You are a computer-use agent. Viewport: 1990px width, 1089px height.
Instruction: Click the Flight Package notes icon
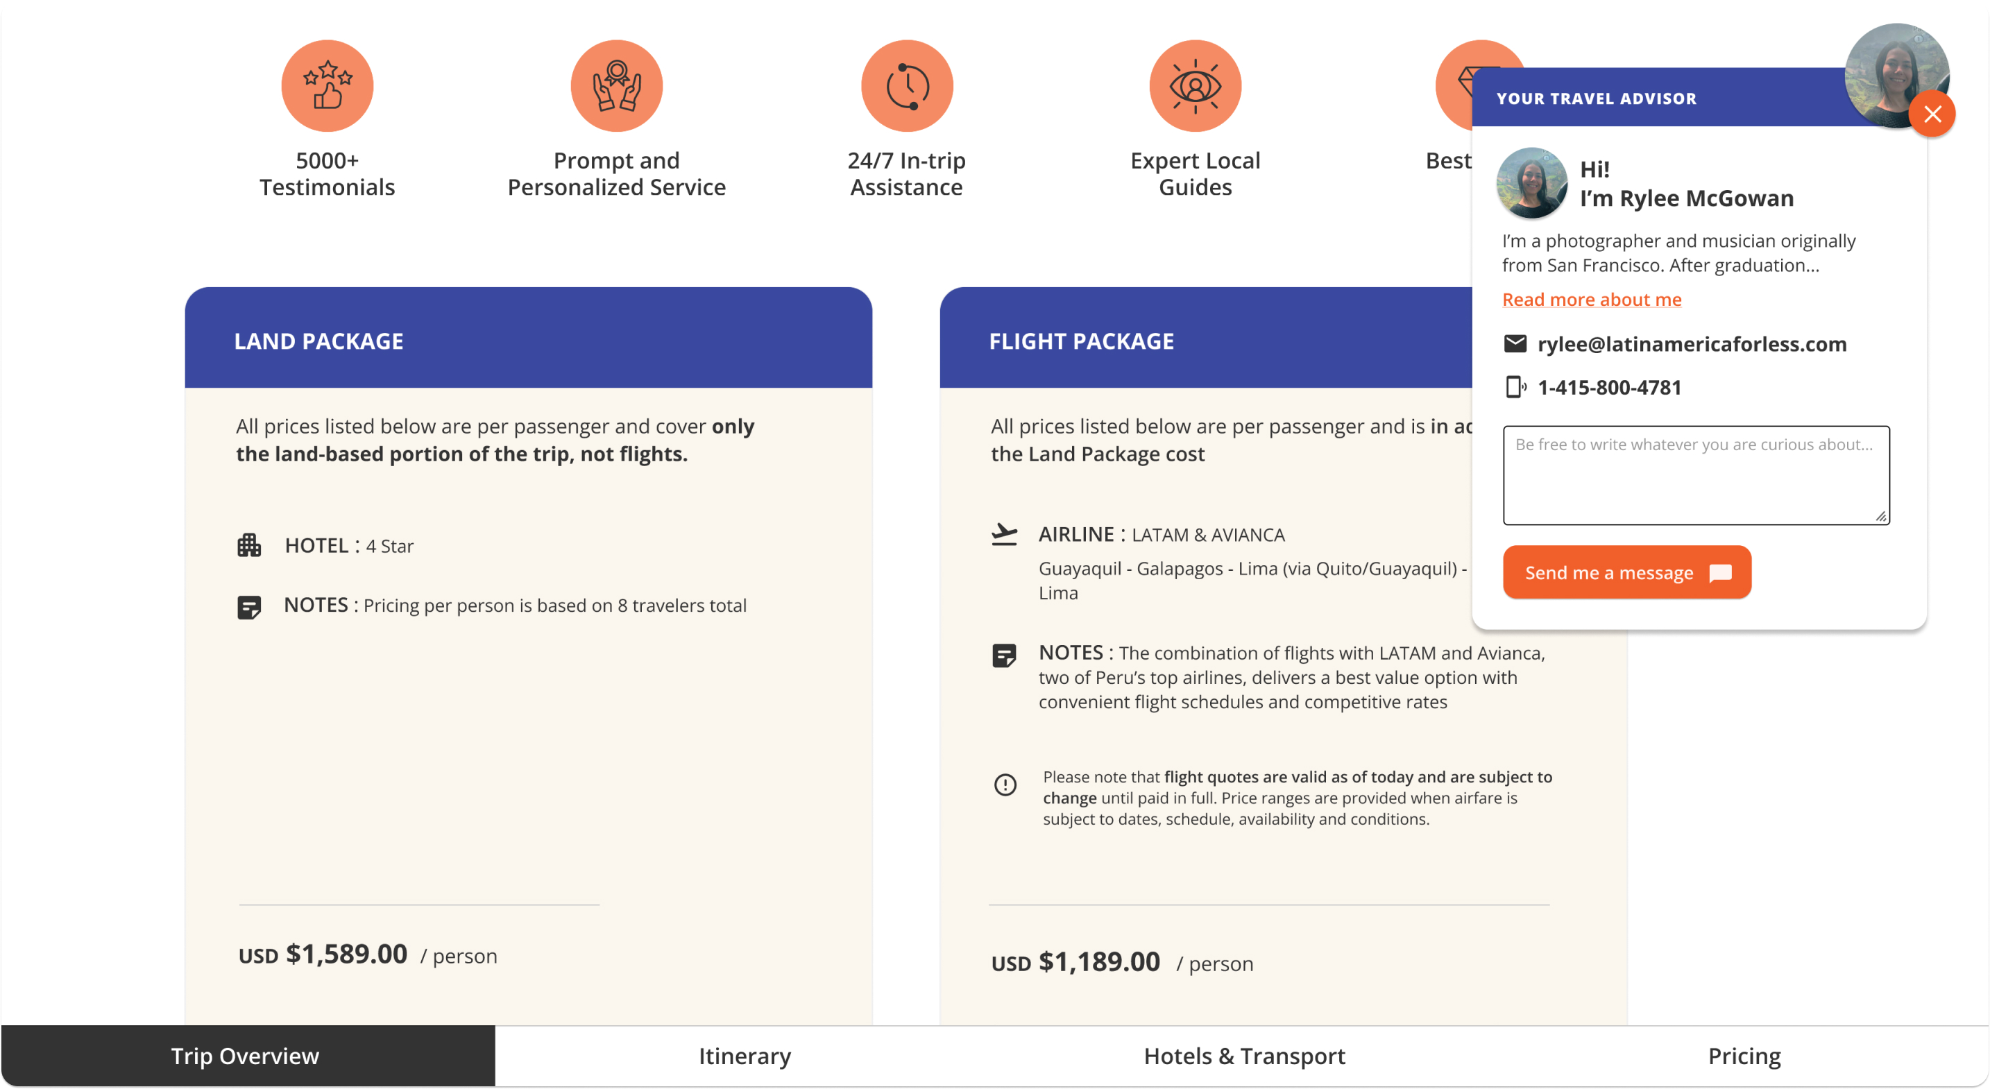pos(1004,655)
